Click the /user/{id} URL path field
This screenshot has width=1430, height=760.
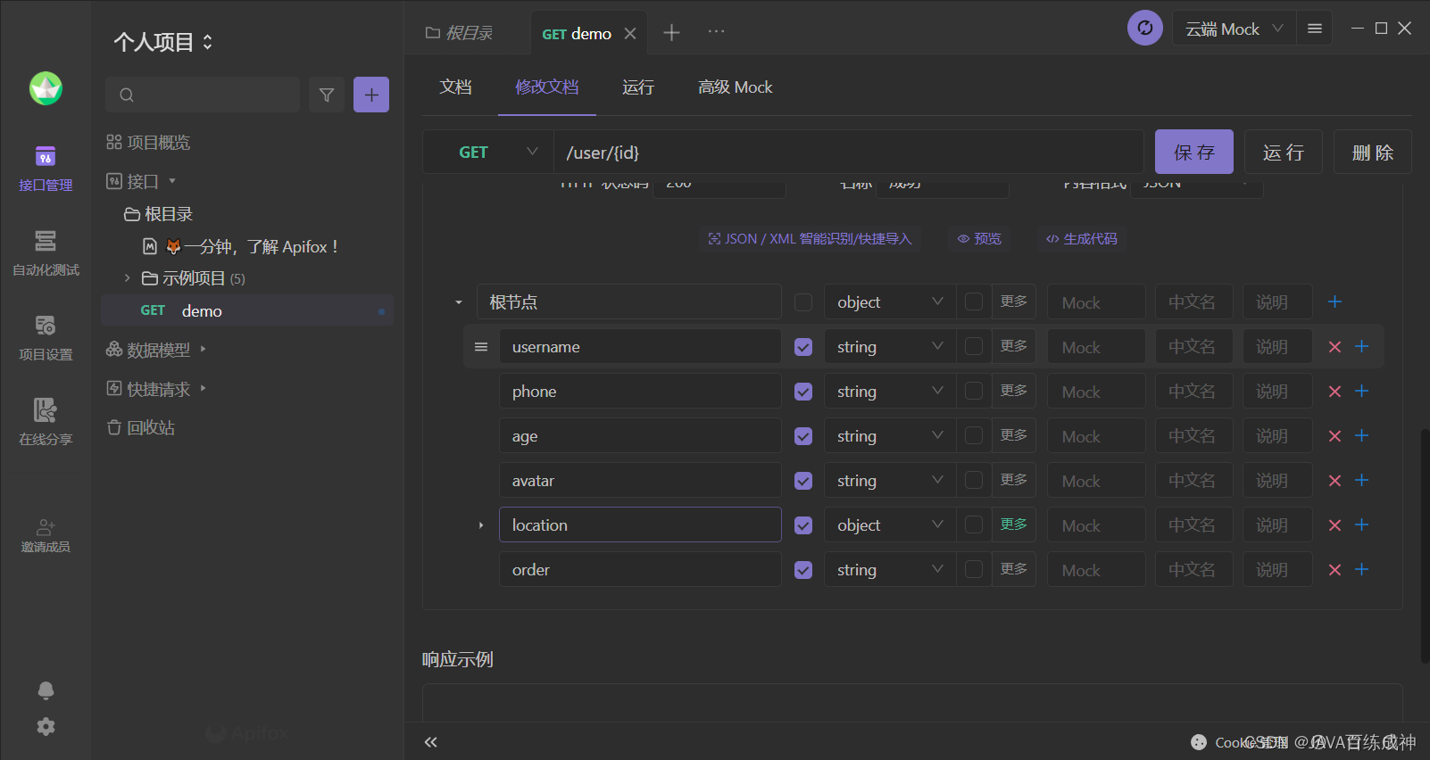pyautogui.click(x=848, y=152)
